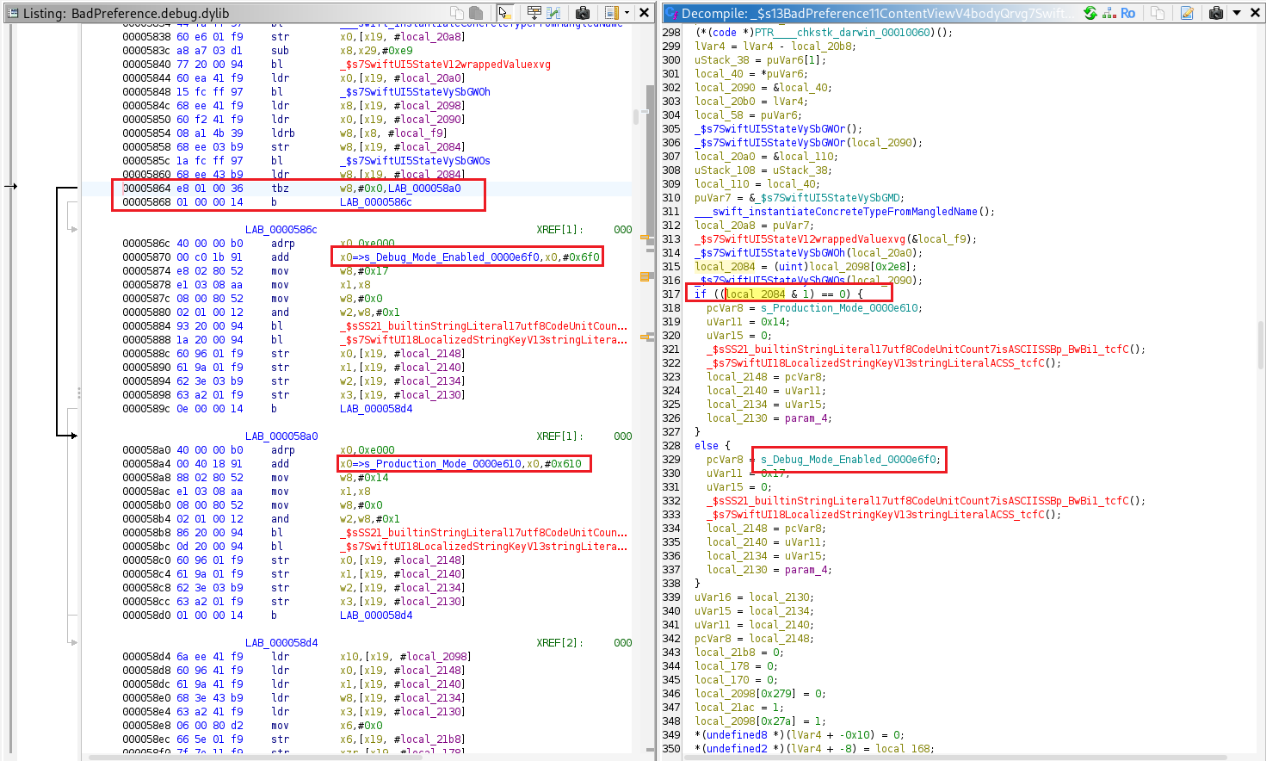Open the Listing field editor icon

tap(534, 13)
